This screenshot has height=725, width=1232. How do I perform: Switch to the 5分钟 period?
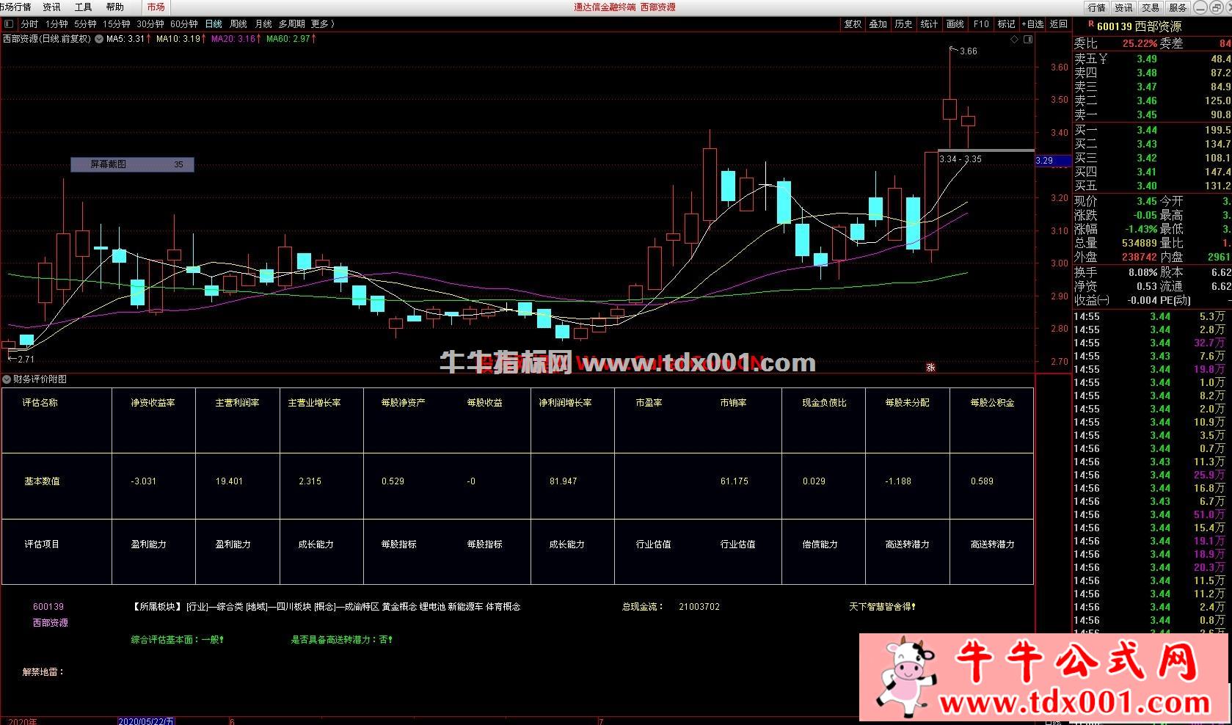click(x=85, y=24)
